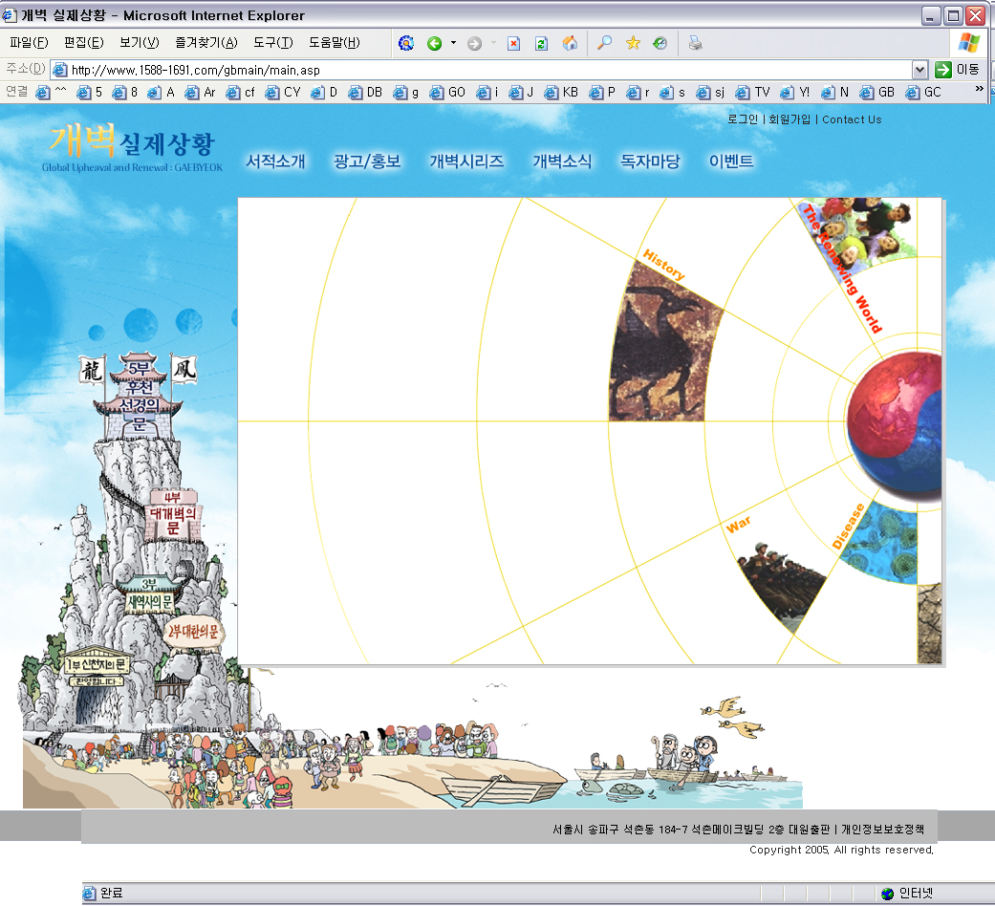995x906 pixels.
Task: Click the Forward arrow toolbar button
Action: point(474,43)
